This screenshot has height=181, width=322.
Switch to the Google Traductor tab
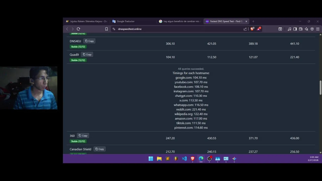click(133, 21)
